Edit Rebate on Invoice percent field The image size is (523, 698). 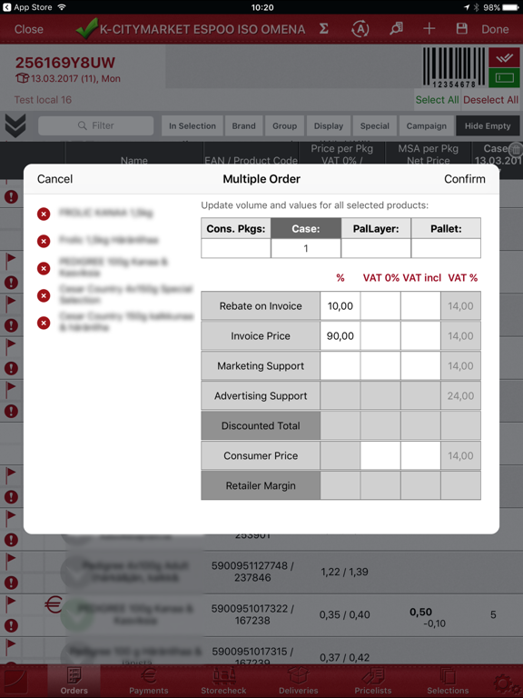pyautogui.click(x=340, y=305)
